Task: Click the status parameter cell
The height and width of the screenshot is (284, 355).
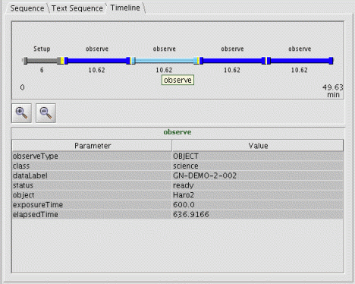Action: tap(92, 185)
